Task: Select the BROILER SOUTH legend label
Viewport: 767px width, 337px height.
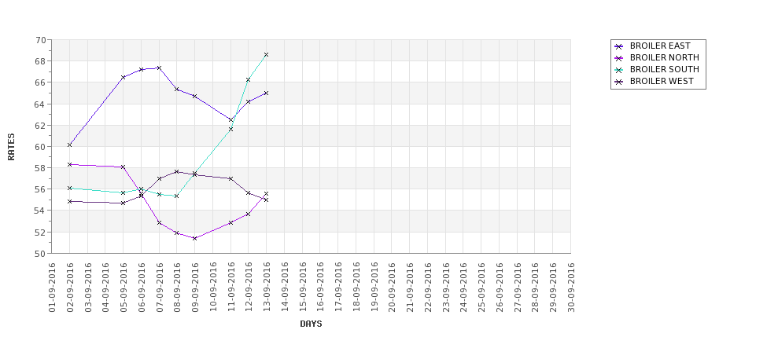Action: 664,69
